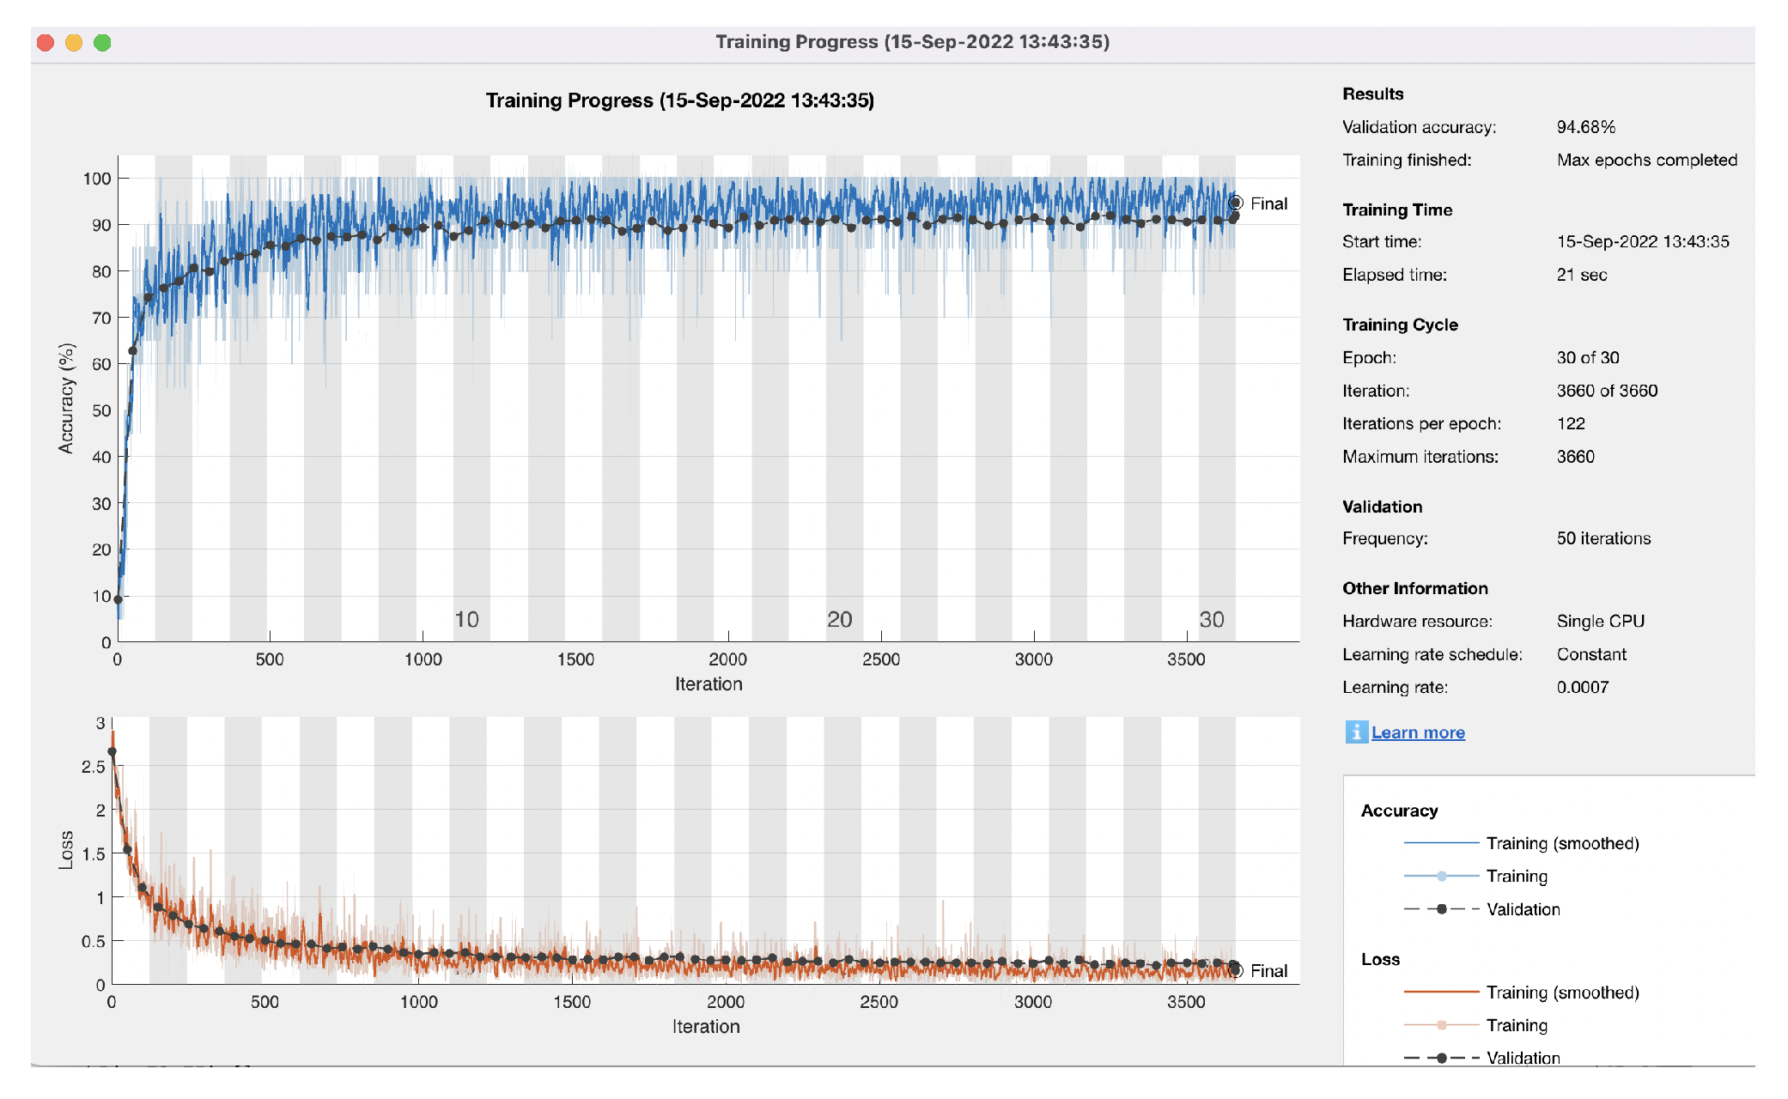This screenshot has height=1099, width=1788.
Task: Click the plot title Training Progress heading
Action: 679,100
